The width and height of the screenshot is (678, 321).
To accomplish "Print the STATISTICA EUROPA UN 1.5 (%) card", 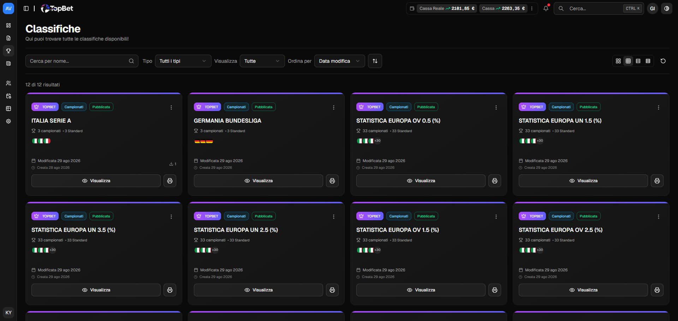I will pyautogui.click(x=657, y=181).
